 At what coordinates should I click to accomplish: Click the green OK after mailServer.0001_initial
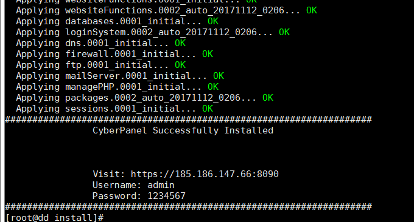coord(219,76)
